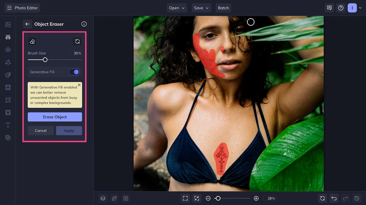Image resolution: width=366 pixels, height=205 pixels.
Task: Open the sparkle Effects sidebar icon
Action: [8, 62]
